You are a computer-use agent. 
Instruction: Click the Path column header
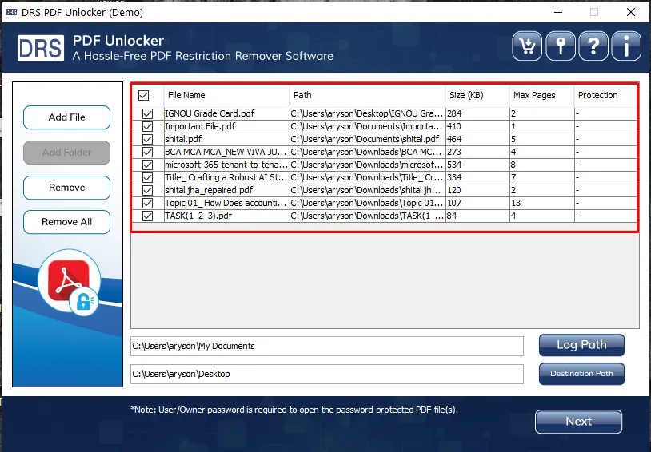tap(367, 95)
